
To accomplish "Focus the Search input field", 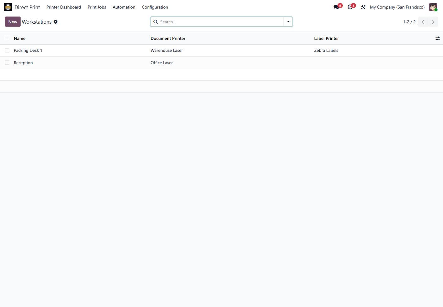I will click(221, 22).
